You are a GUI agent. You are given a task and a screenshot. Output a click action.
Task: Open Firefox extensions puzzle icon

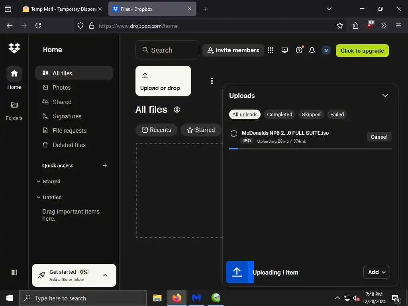(355, 25)
